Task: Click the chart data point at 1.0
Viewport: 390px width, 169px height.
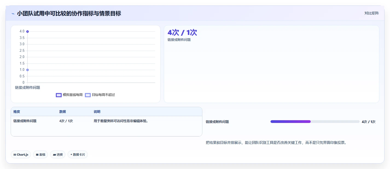Action: (x=27, y=70)
